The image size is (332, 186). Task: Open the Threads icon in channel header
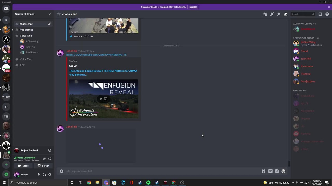tap(265, 14)
